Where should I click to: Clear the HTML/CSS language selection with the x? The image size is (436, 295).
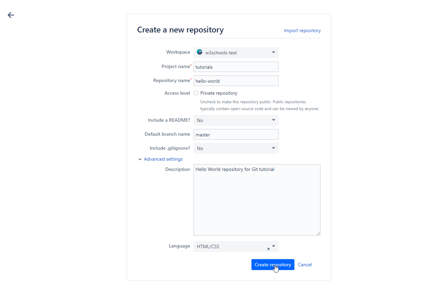[268, 249]
